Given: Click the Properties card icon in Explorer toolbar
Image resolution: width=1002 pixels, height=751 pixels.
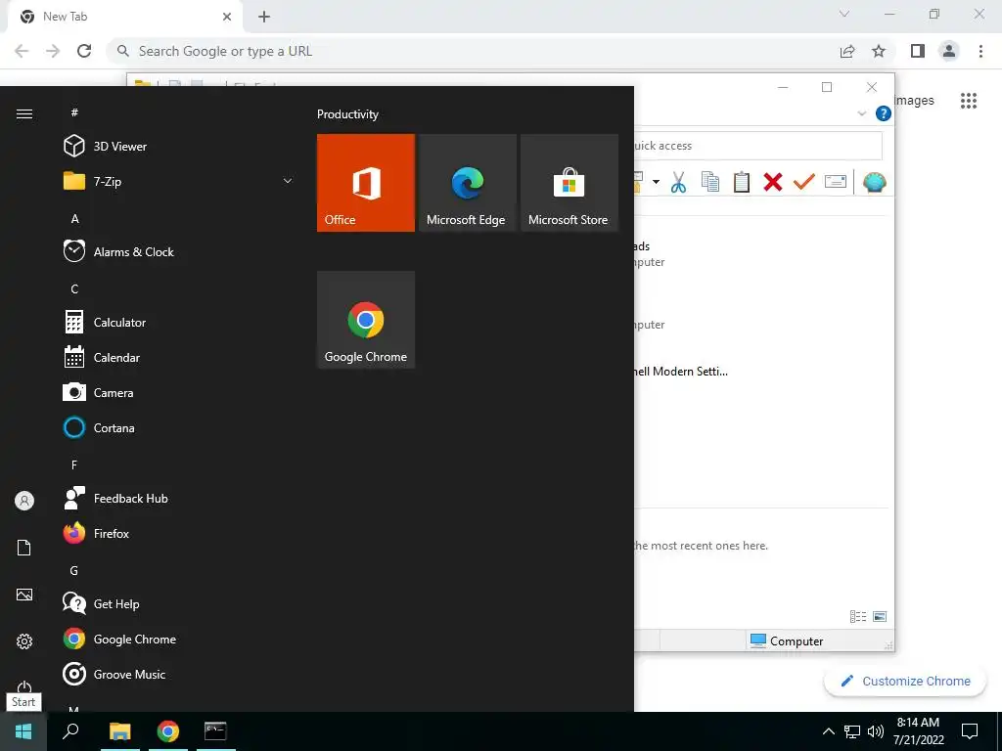Looking at the screenshot, I should click(x=836, y=183).
